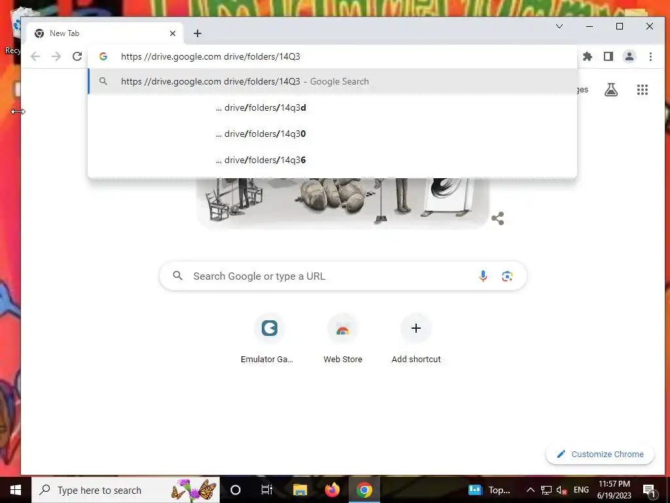The height and width of the screenshot is (503, 670).
Task: Open the Search Labs flask icon
Action: [x=611, y=90]
